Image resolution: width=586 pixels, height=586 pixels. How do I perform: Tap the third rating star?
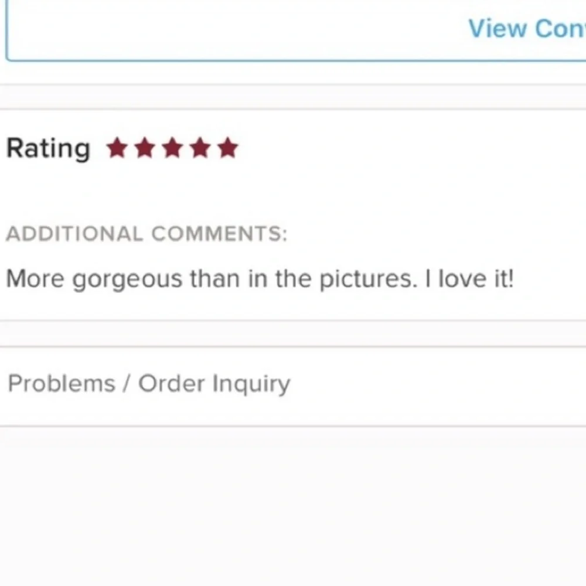click(172, 149)
